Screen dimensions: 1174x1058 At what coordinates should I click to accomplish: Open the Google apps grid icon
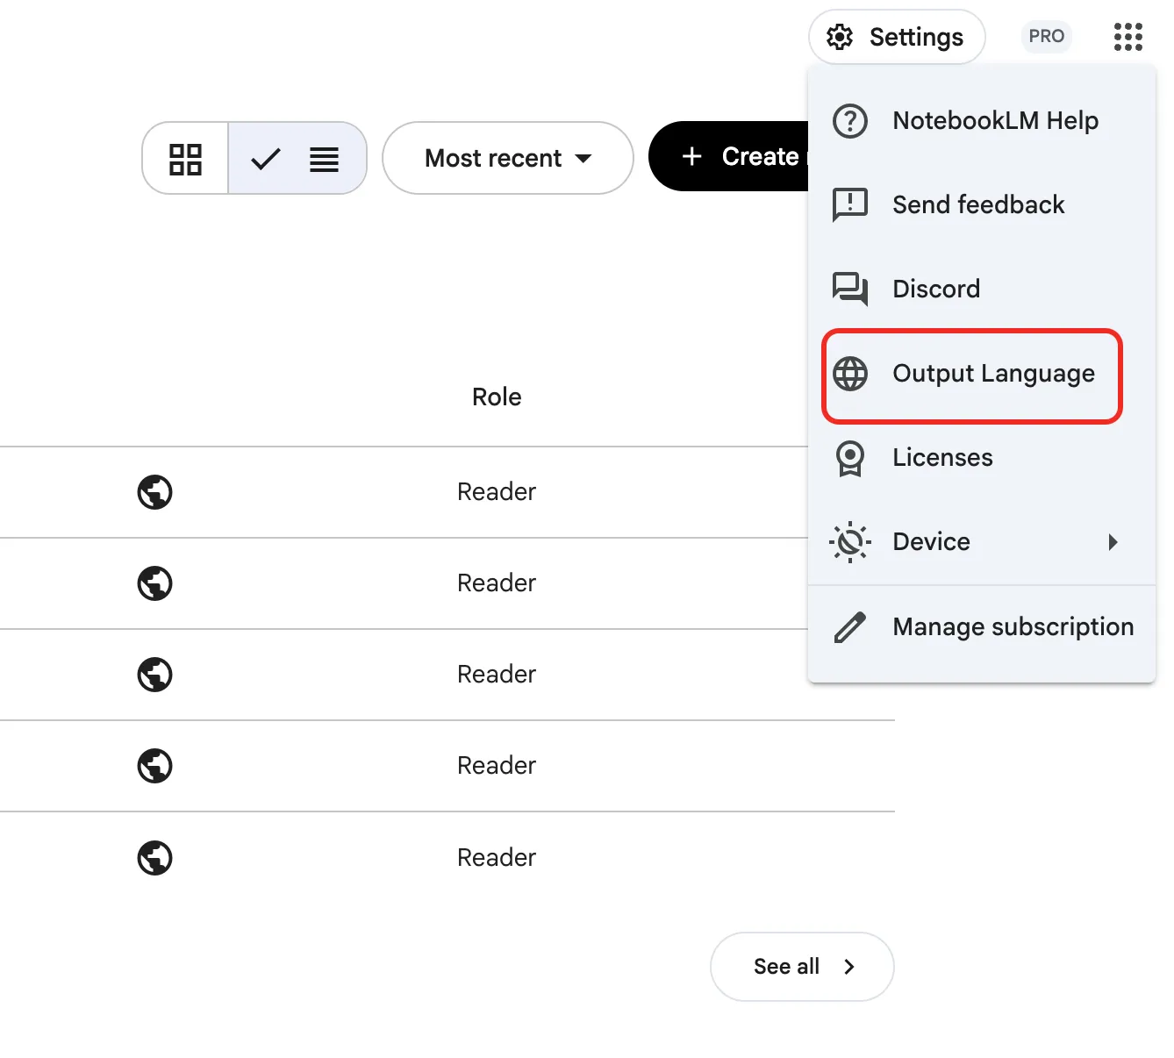(1127, 37)
